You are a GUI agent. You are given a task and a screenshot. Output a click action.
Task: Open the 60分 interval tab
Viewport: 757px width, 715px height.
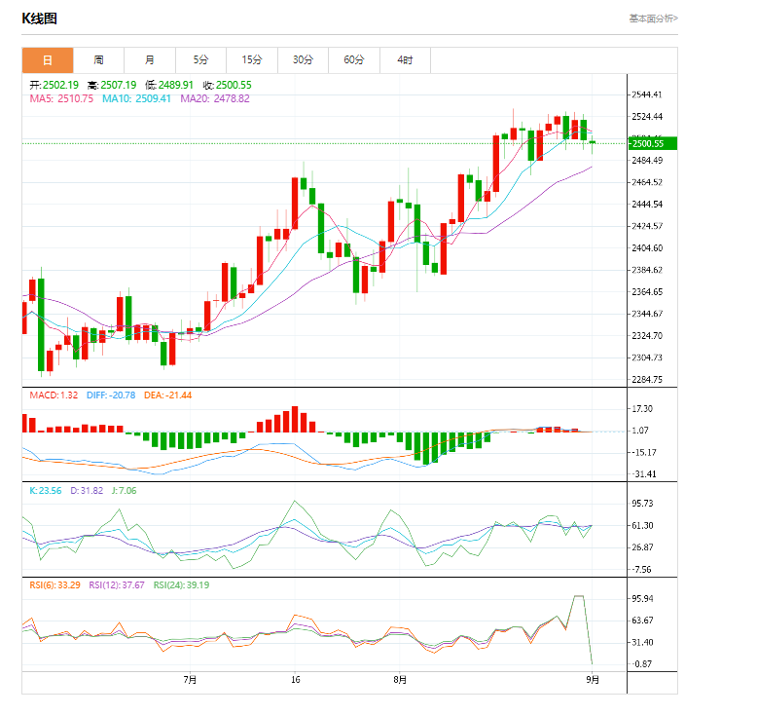coord(354,60)
